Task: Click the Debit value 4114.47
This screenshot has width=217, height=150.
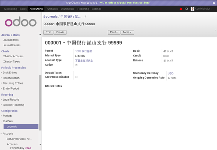Action: (x=168, y=51)
